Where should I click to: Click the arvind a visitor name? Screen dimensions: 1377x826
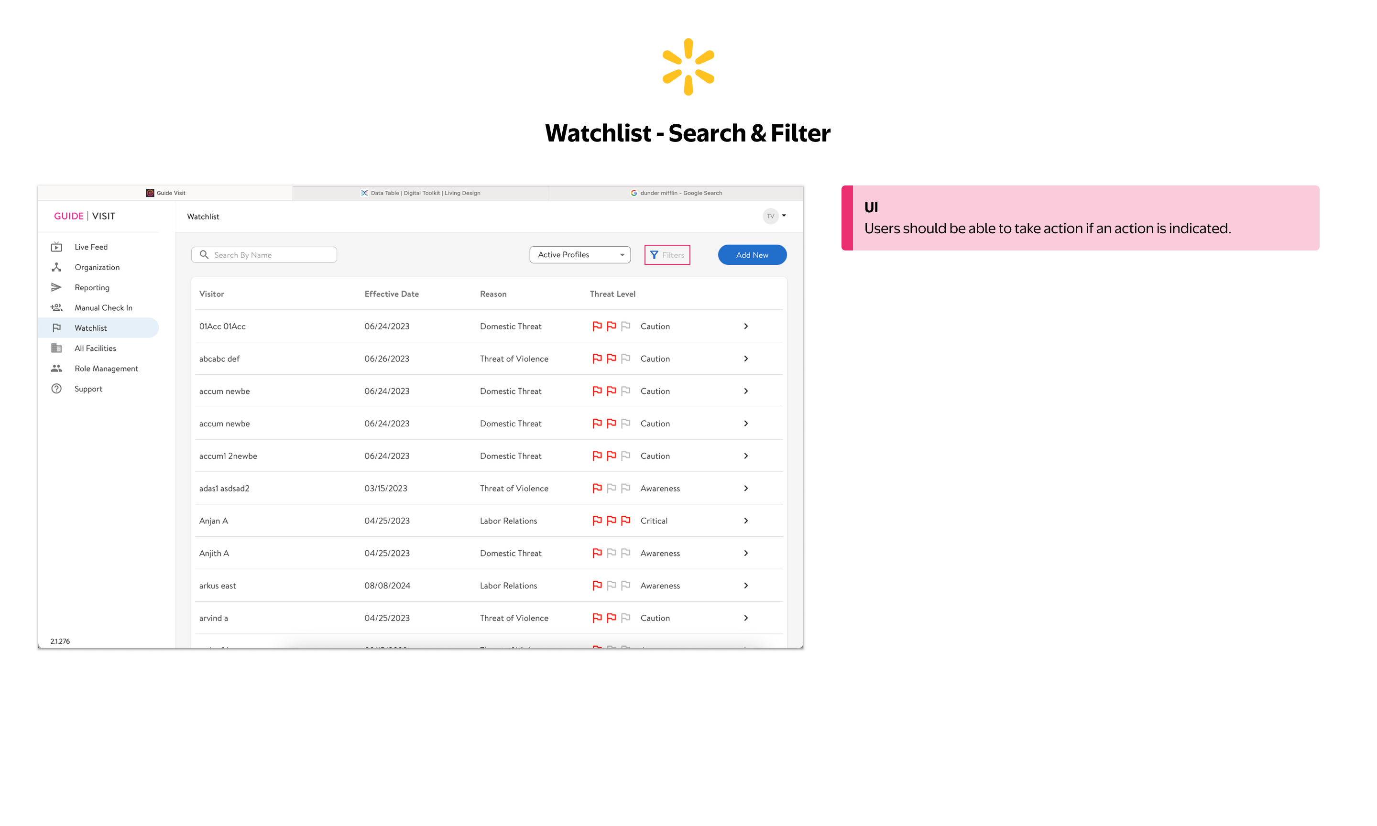click(x=213, y=618)
